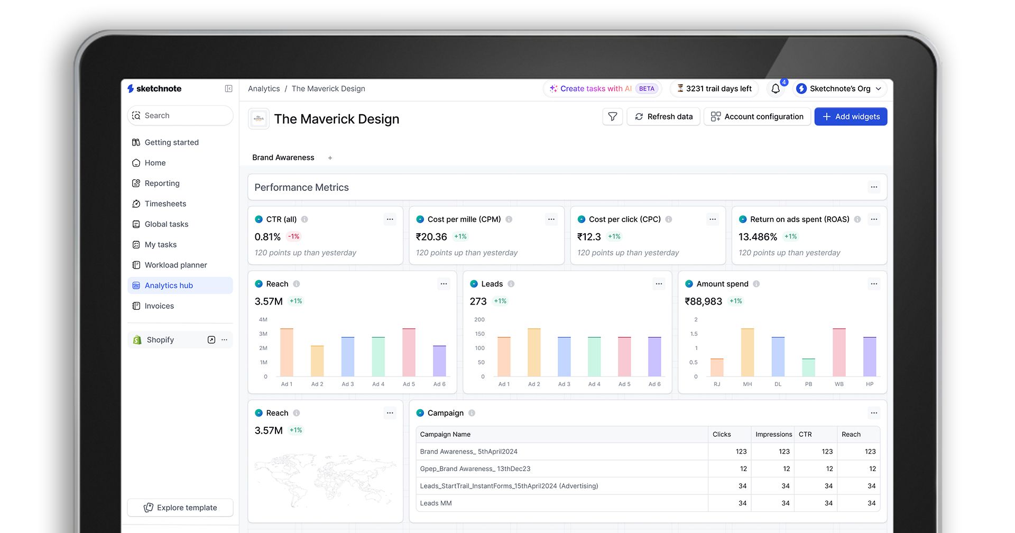This screenshot has height=533, width=1015.
Task: Open CTR (all) widget options
Action: pyautogui.click(x=390, y=219)
